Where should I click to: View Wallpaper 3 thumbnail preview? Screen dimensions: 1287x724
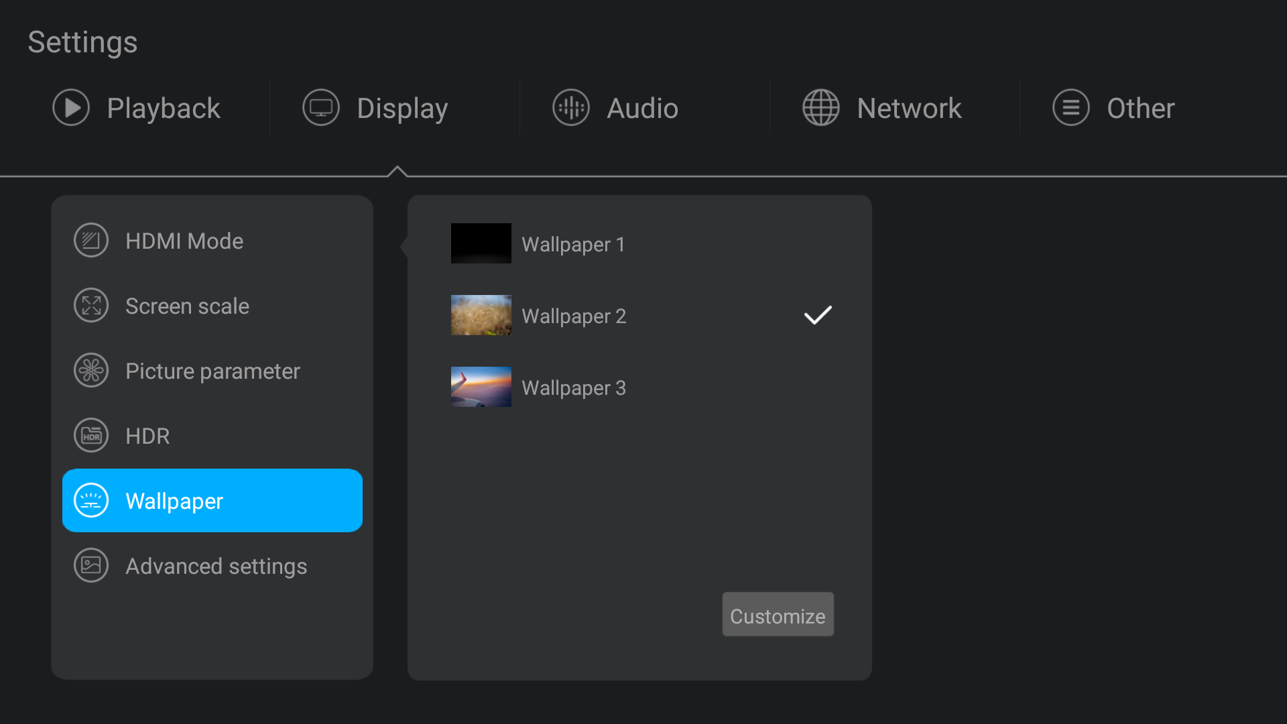click(481, 386)
